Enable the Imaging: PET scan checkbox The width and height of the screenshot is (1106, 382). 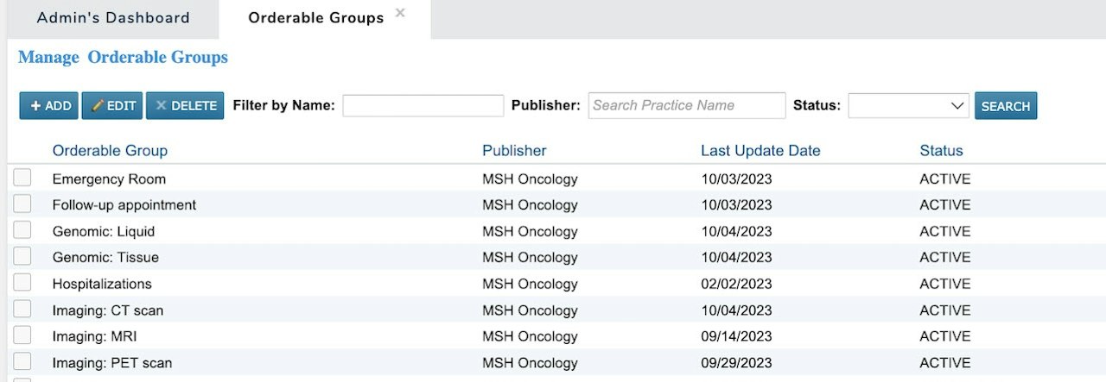pyautogui.click(x=22, y=361)
